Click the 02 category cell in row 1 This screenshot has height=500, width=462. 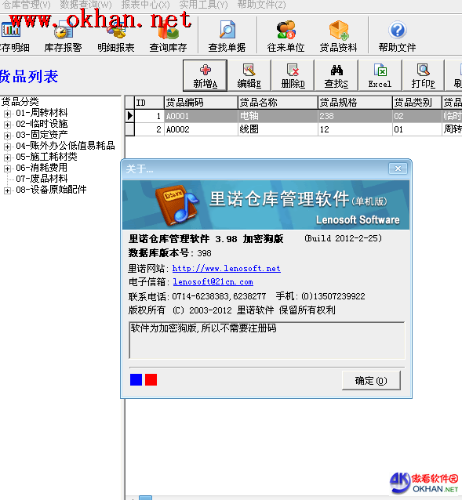pos(417,116)
